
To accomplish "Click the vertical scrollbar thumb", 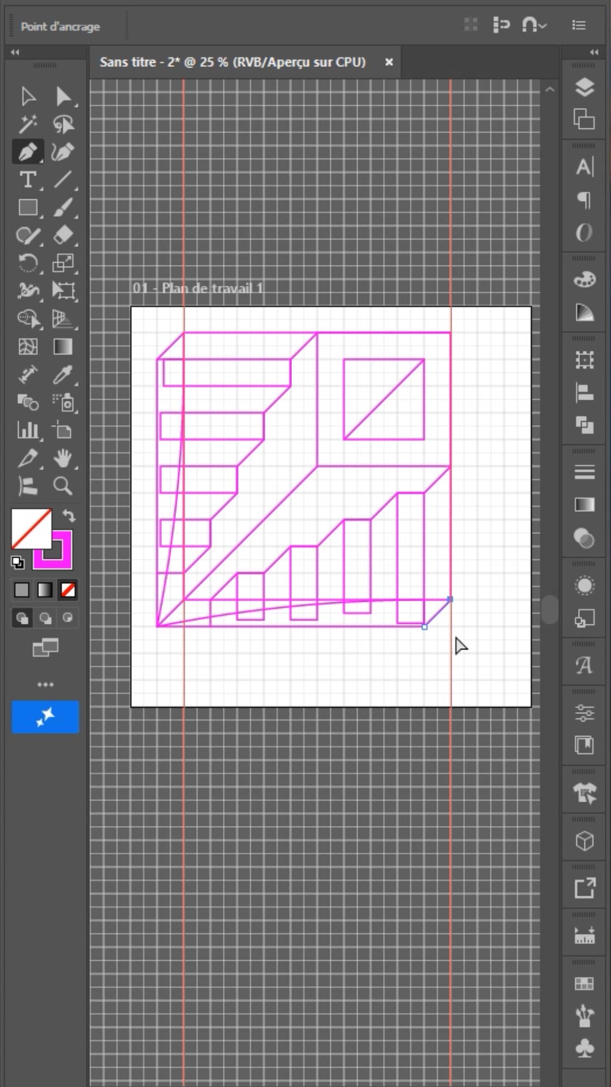I will pyautogui.click(x=549, y=609).
